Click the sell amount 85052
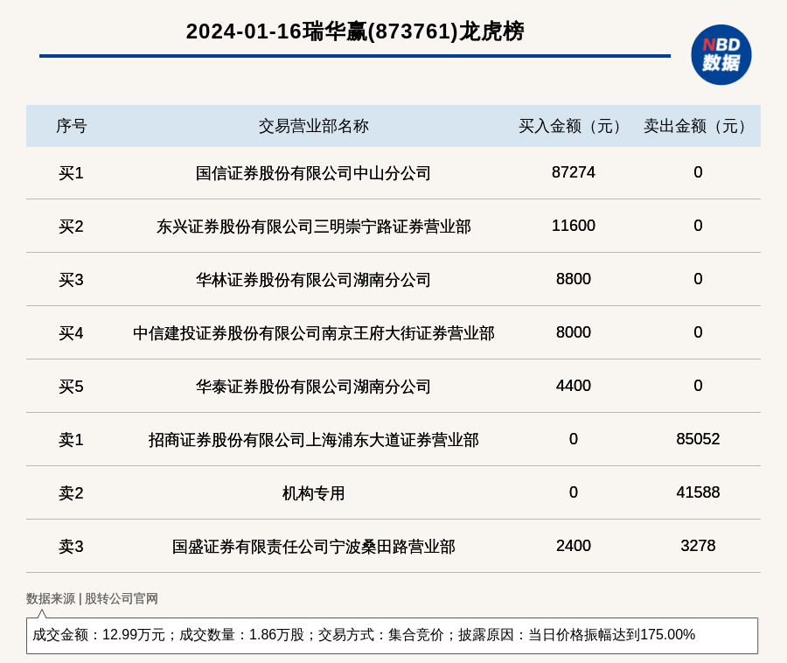The height and width of the screenshot is (663, 787). [698, 439]
